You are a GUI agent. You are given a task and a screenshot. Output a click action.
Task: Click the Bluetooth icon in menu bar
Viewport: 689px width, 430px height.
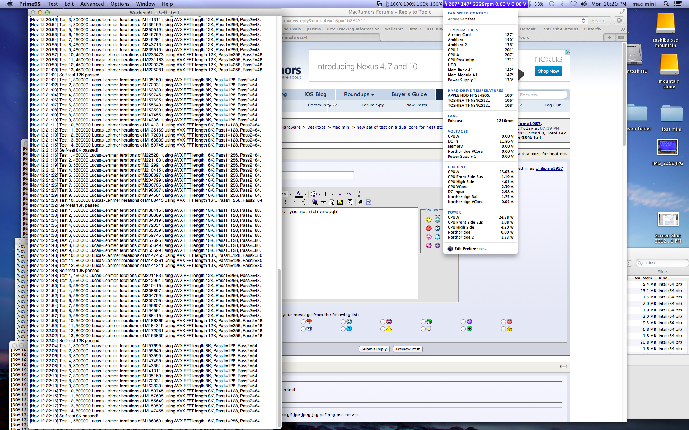[x=562, y=4]
